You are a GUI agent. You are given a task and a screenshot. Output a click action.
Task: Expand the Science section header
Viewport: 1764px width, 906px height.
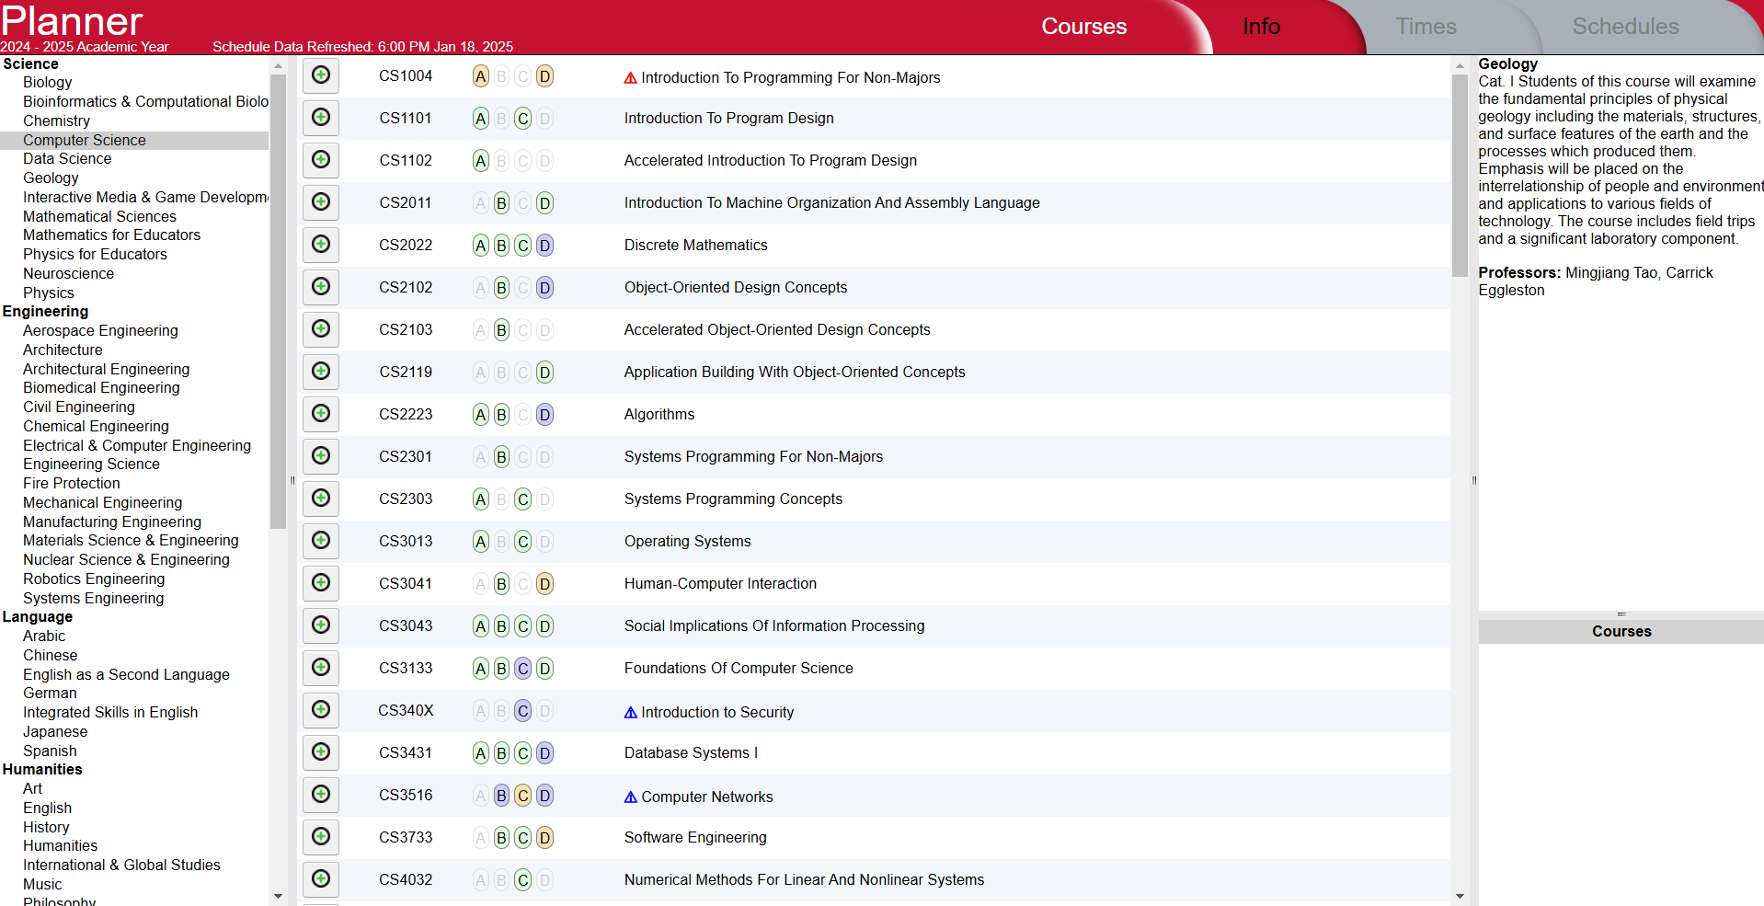(x=31, y=63)
